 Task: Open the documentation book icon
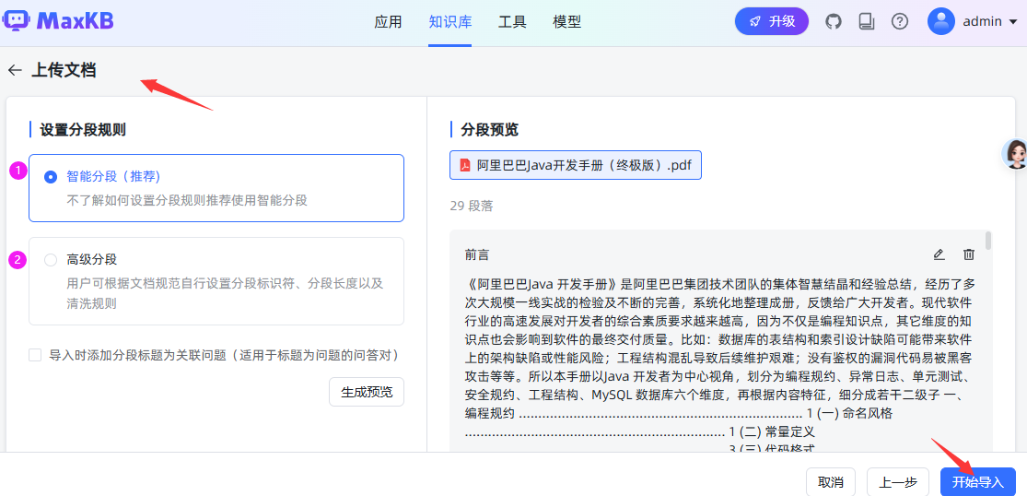click(867, 21)
